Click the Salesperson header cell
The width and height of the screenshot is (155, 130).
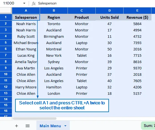26,17
